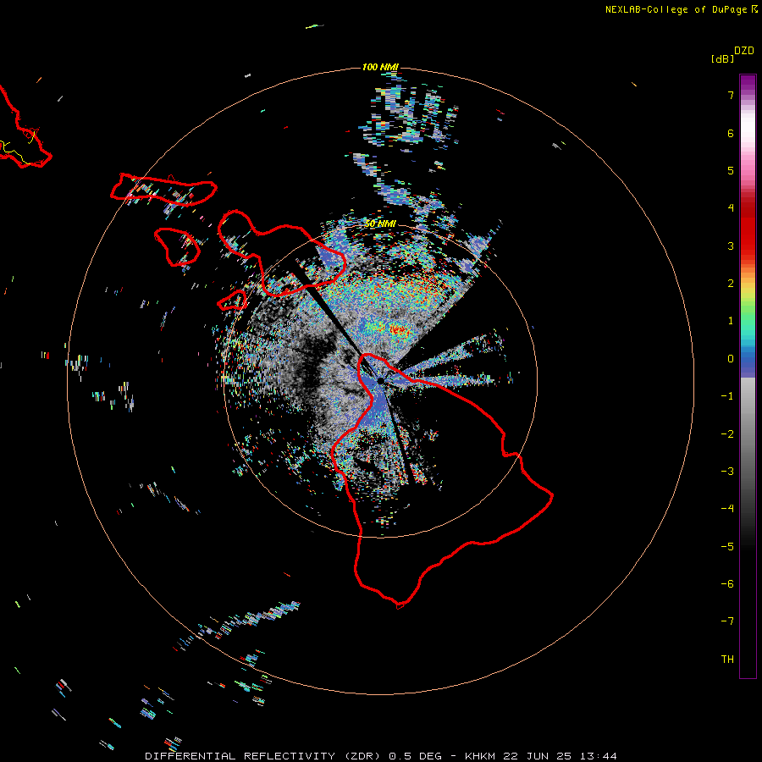
Task: Click inside the Molokai island outline
Action: 163,188
